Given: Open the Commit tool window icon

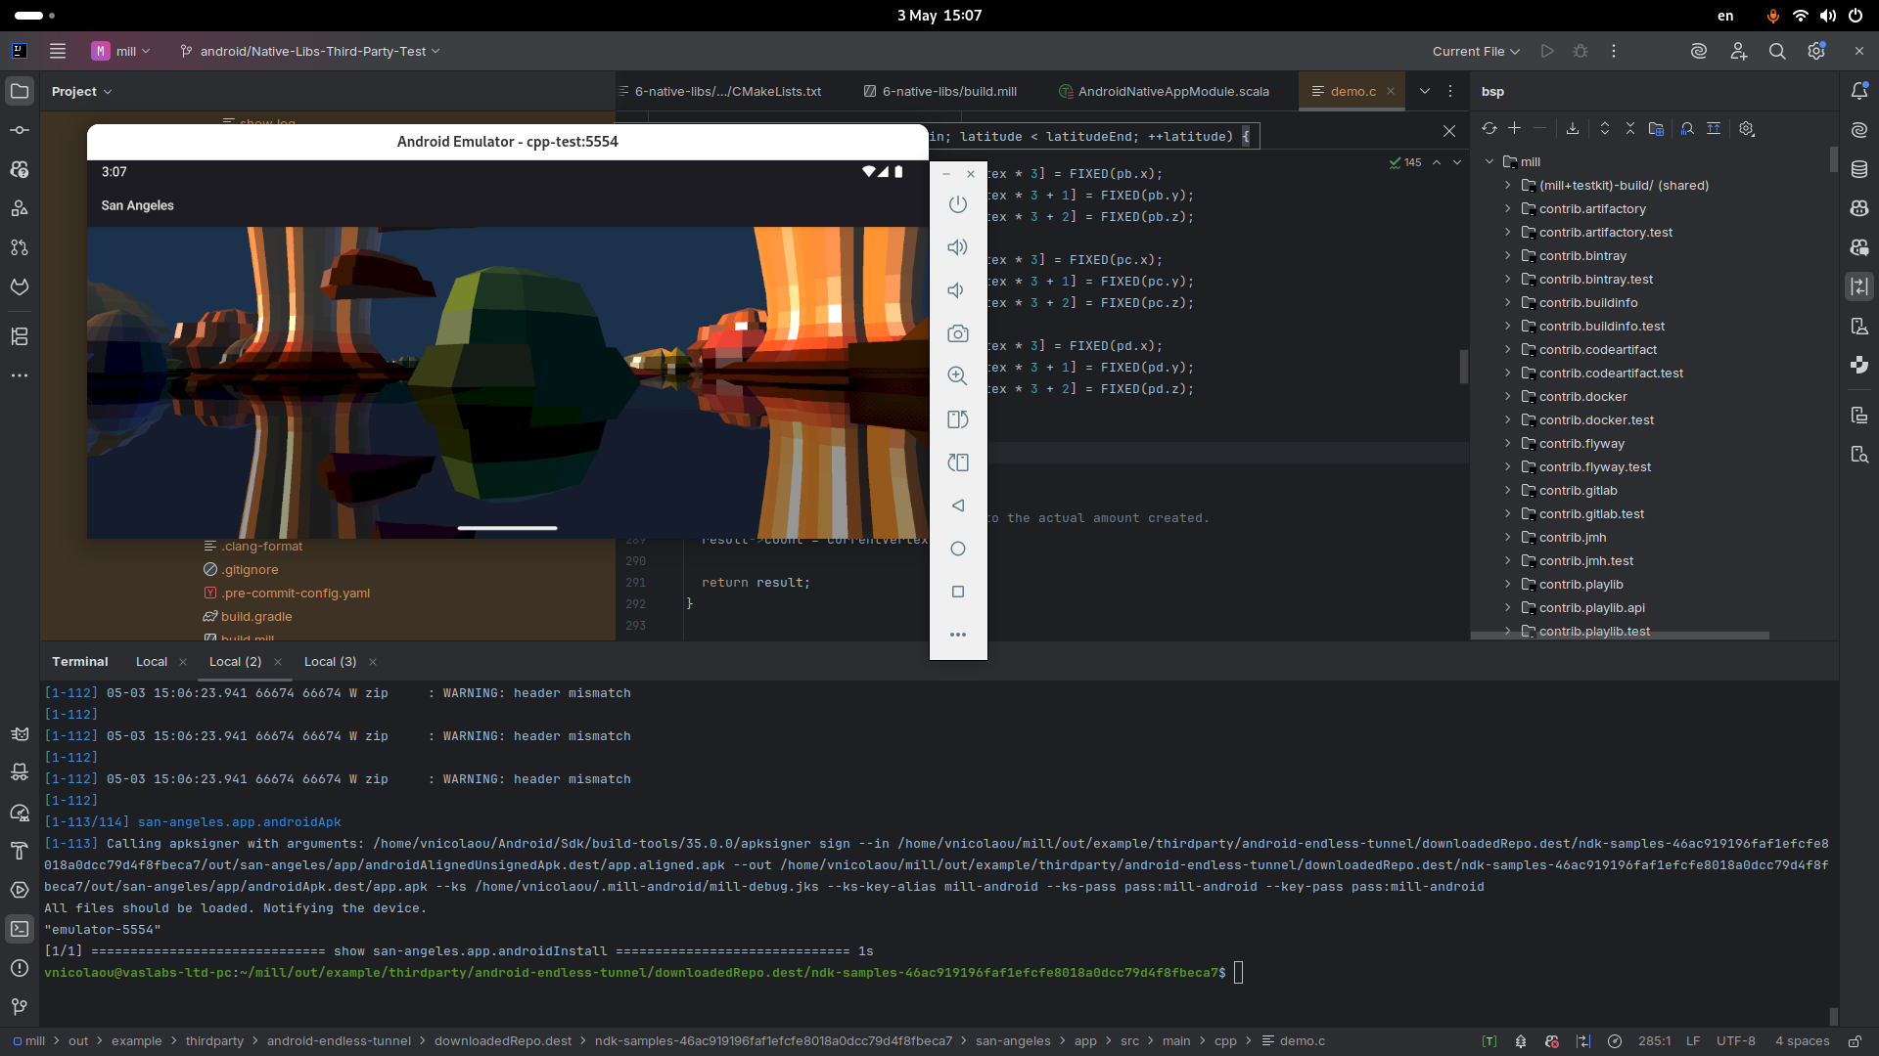Looking at the screenshot, I should [20, 130].
